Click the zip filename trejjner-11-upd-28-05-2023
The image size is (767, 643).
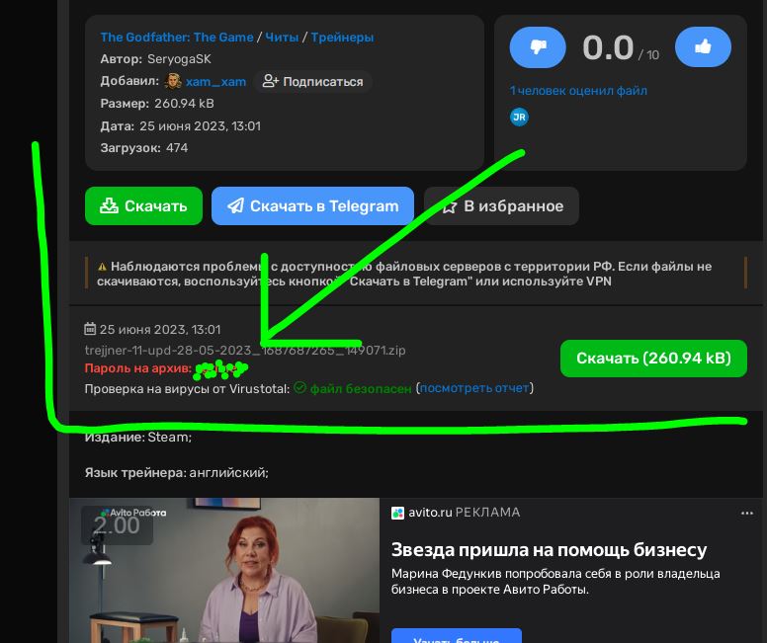click(x=245, y=350)
